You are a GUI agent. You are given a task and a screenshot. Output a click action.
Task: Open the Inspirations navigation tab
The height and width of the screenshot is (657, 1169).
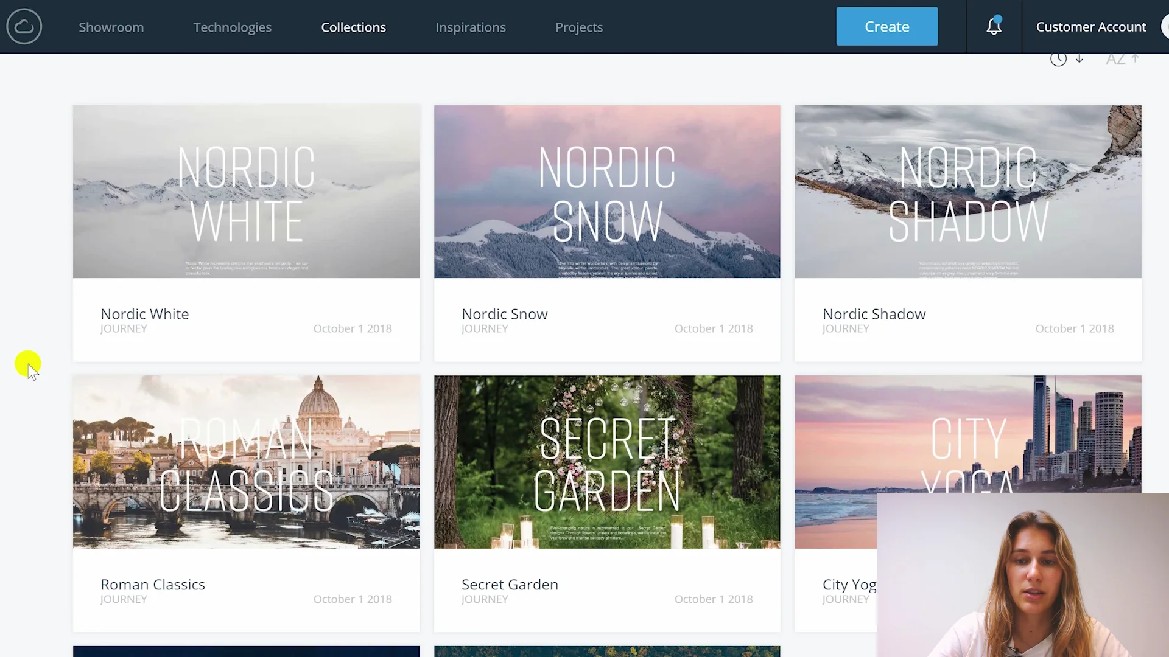tap(471, 27)
